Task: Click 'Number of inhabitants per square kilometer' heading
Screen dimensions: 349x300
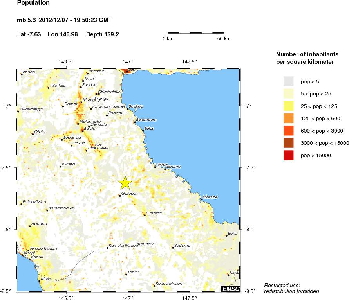Action: tap(307, 58)
